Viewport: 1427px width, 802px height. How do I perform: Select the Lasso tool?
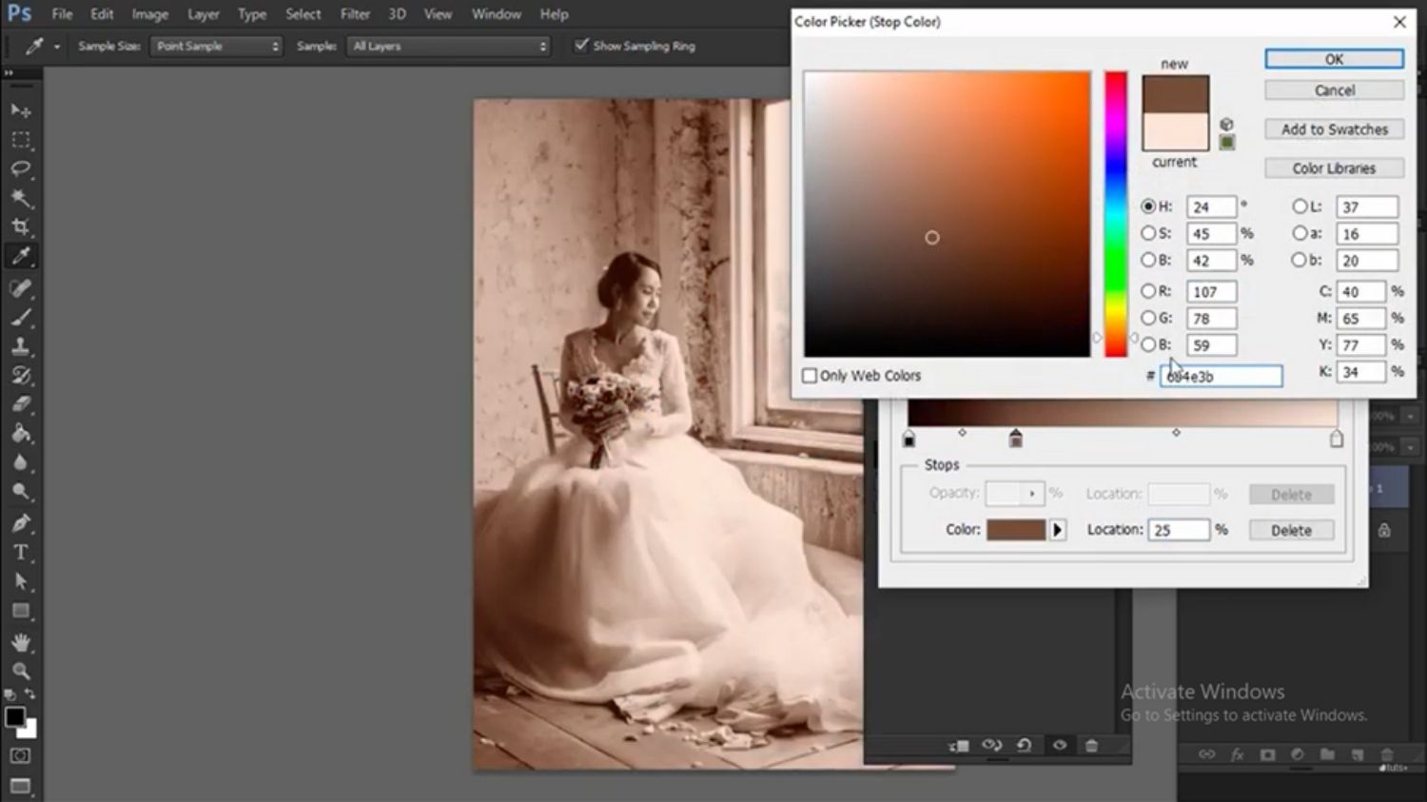(21, 168)
